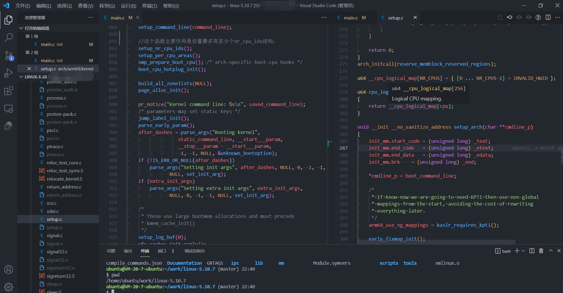Open the Terminal menu
563x293 pixels.
click(x=150, y=6)
